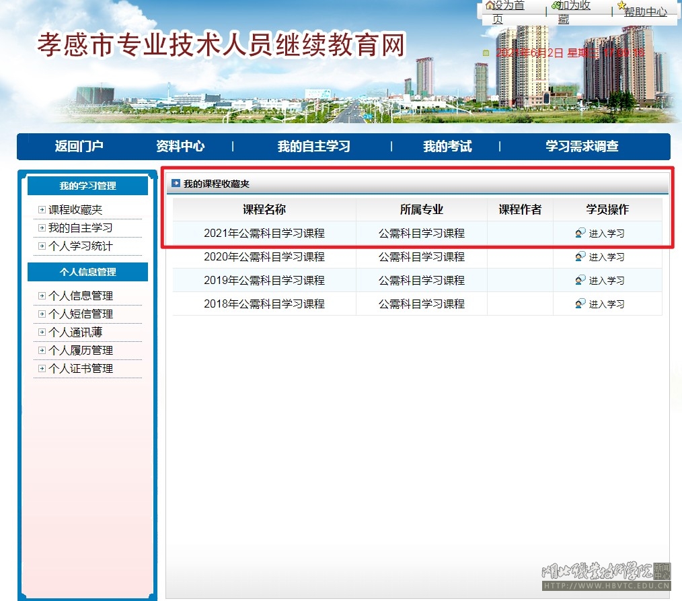The height and width of the screenshot is (601, 682).
Task: Click user icon beside 2020年 进入学习
Action: (580, 256)
